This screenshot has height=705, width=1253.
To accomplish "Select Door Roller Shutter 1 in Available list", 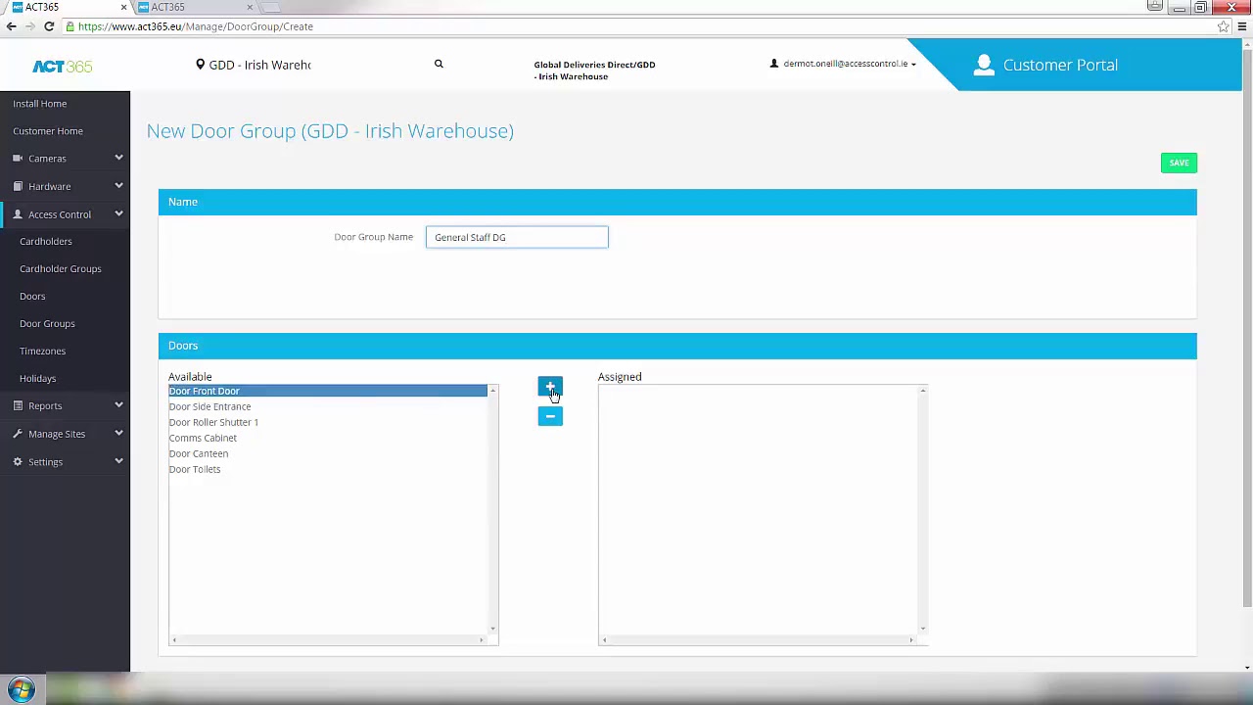I will (327, 422).
